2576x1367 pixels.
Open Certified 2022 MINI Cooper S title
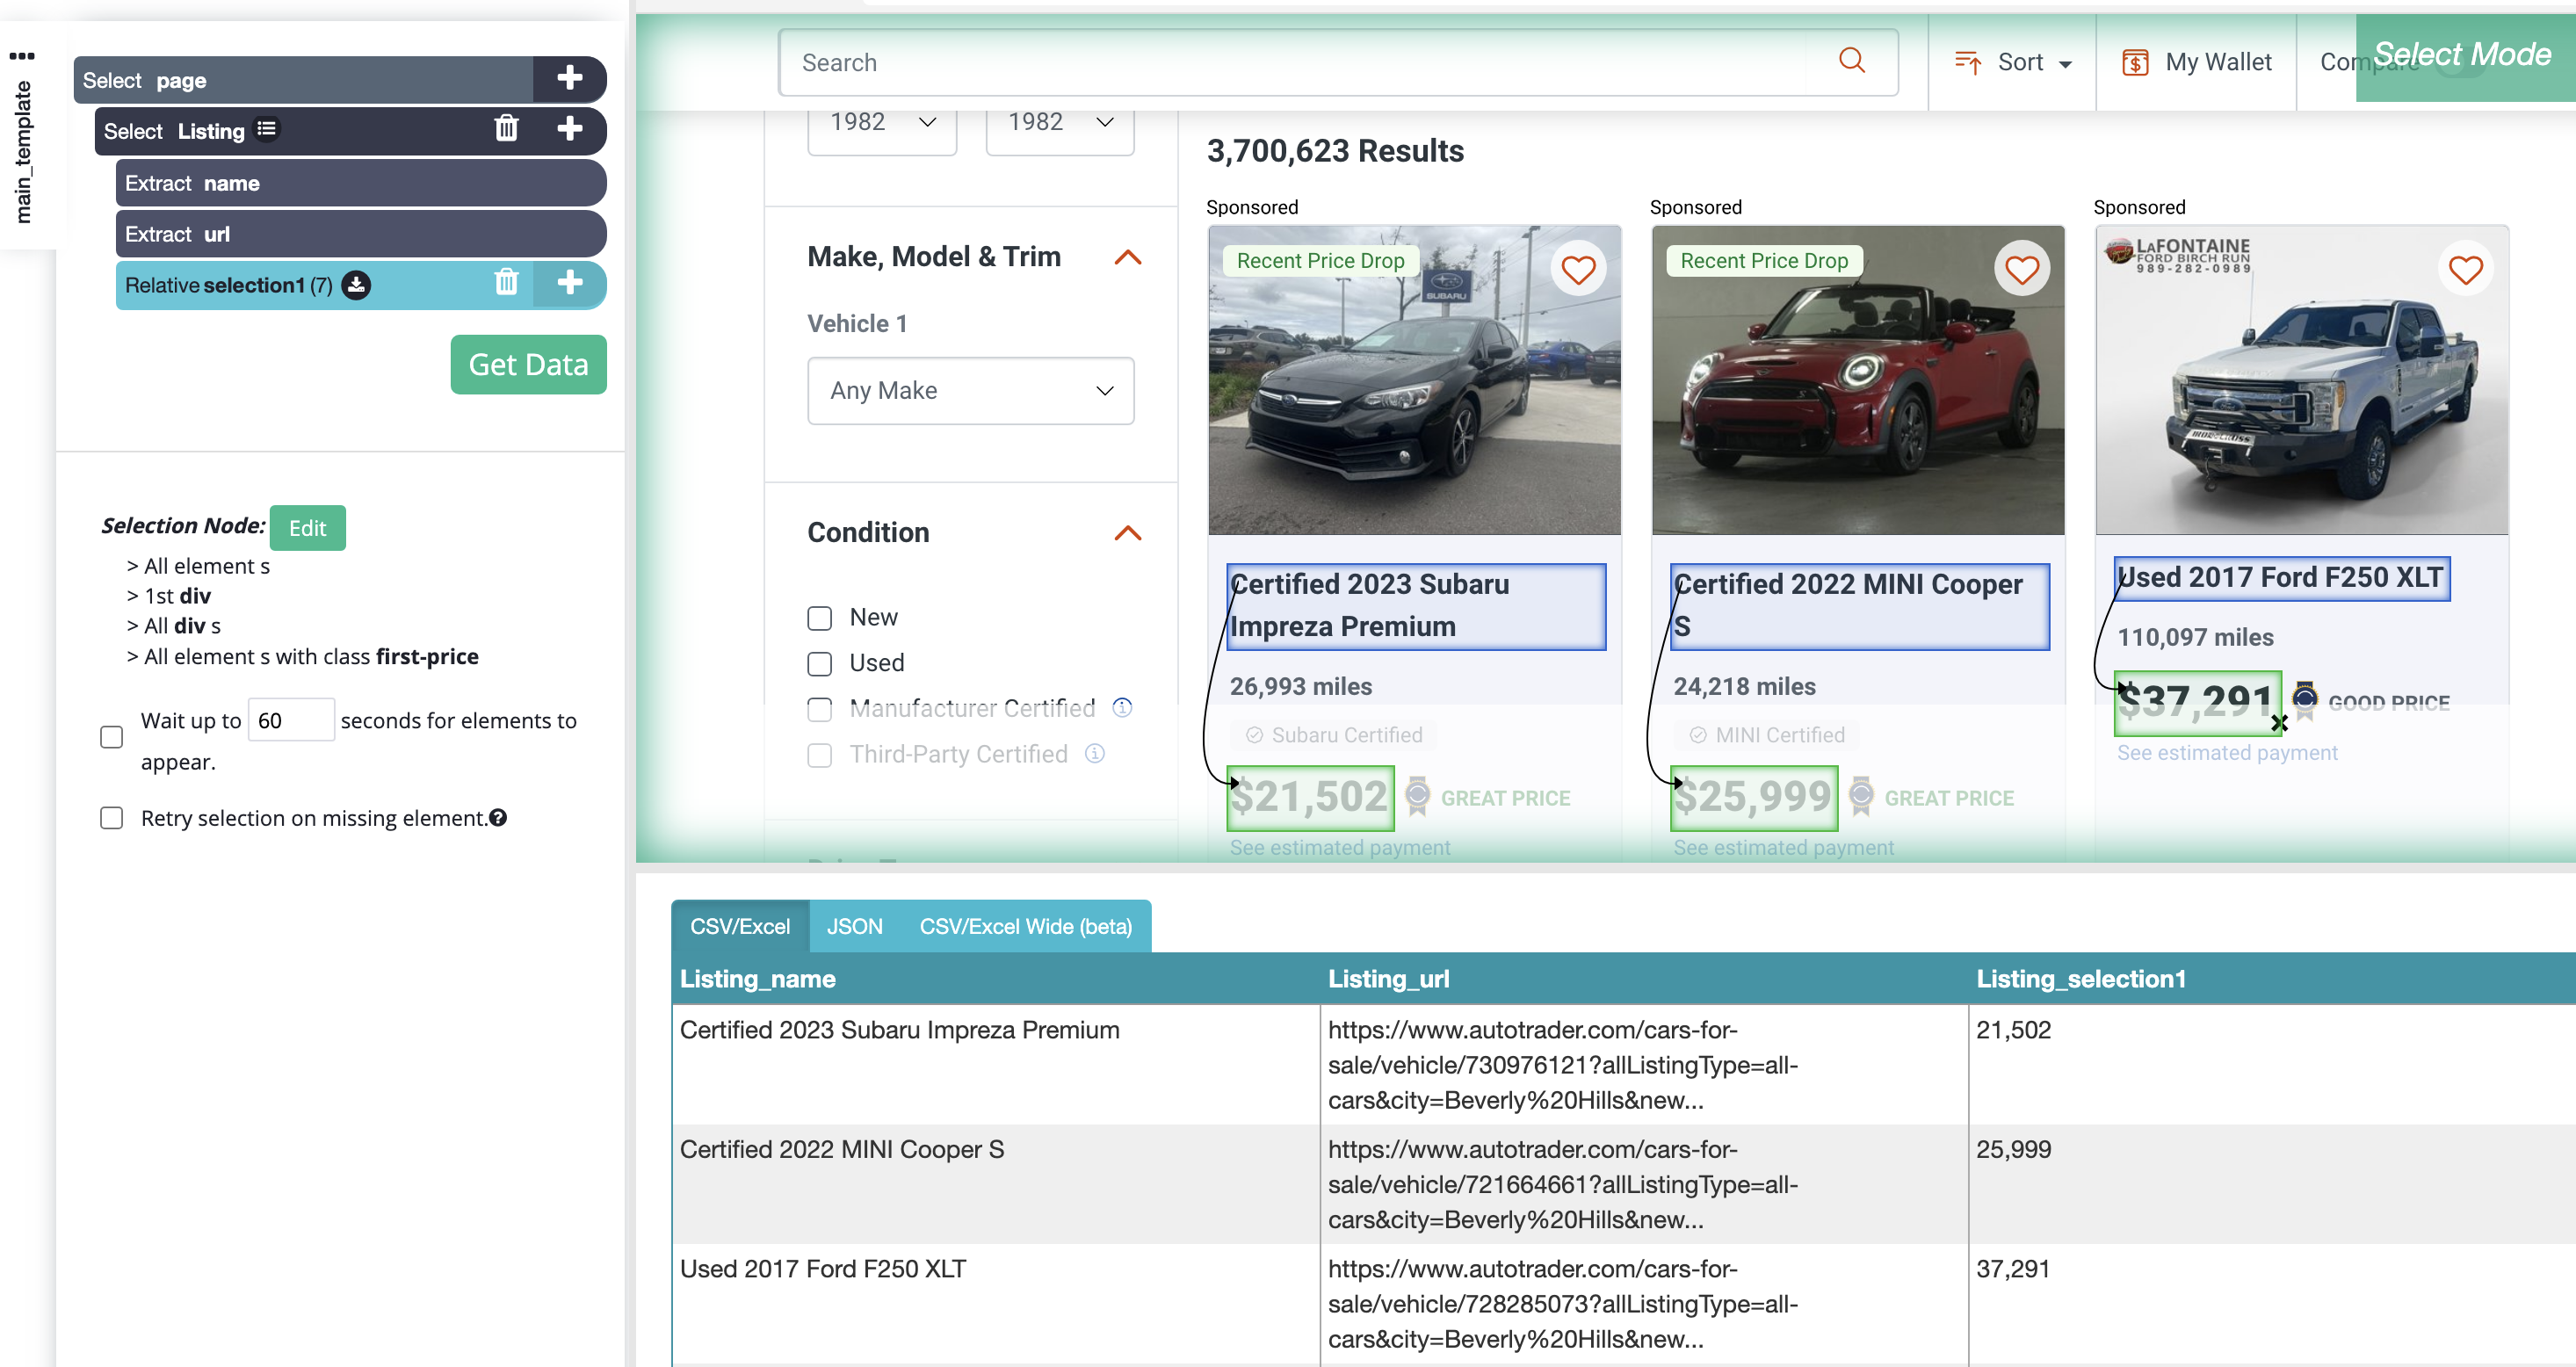click(x=1859, y=606)
